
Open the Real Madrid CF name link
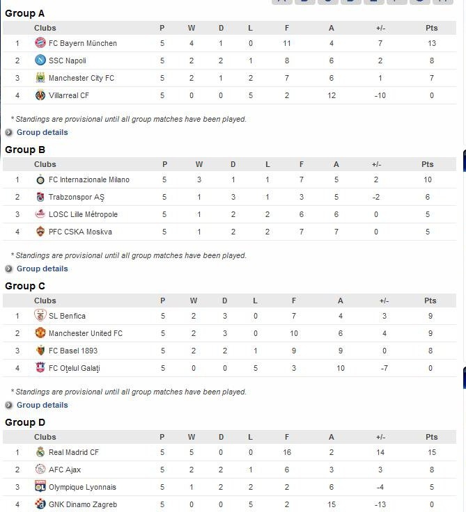pyautogui.click(x=74, y=452)
